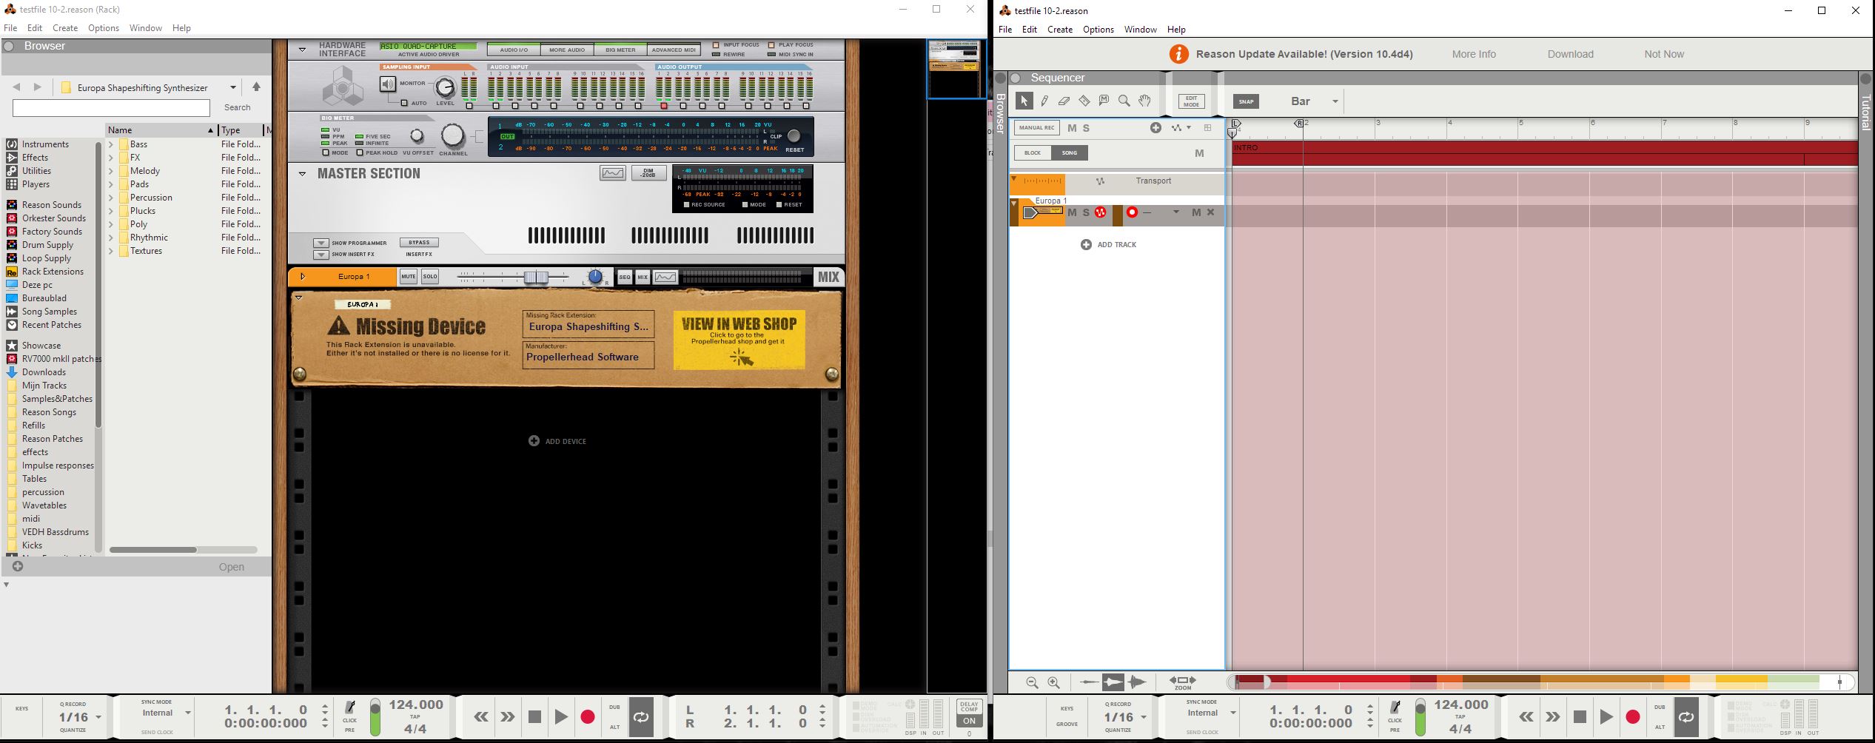Click the Record button in the Rack transport
Image resolution: width=1875 pixels, height=743 pixels.
[588, 716]
